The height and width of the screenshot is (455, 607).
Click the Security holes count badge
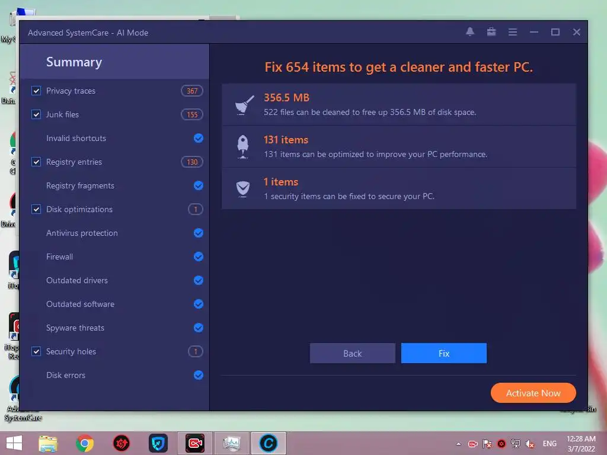(196, 351)
